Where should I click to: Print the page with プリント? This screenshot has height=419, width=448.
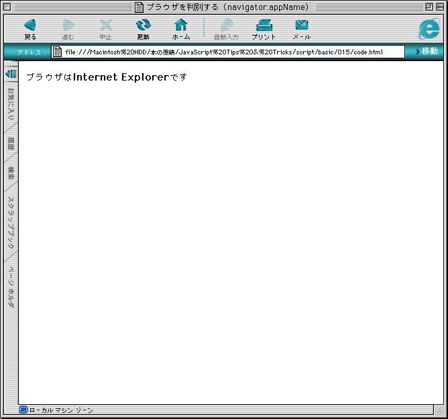tap(264, 29)
